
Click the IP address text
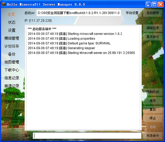tap(38, 21)
